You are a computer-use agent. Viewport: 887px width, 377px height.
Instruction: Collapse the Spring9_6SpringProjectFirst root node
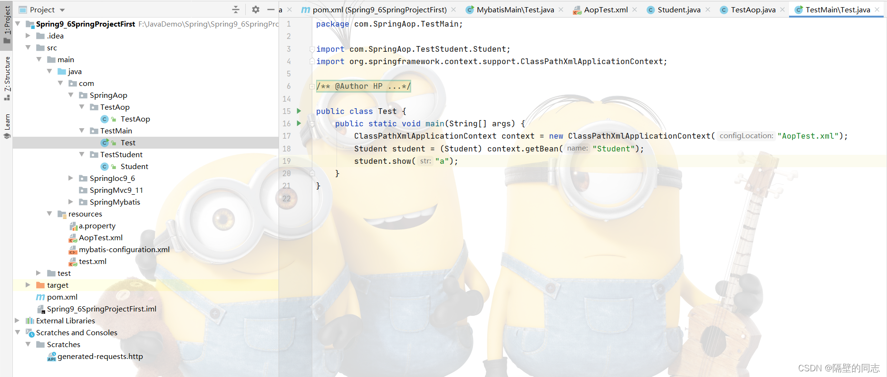pos(18,24)
